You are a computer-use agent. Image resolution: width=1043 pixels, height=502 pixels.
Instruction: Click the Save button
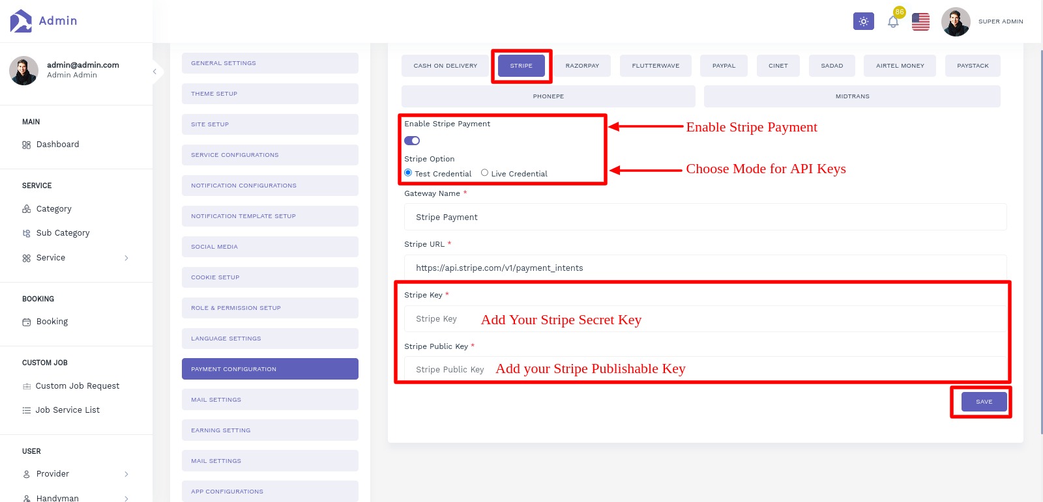pos(984,402)
